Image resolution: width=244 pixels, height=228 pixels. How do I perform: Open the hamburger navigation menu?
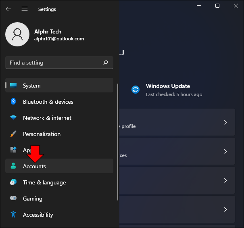coord(25,9)
